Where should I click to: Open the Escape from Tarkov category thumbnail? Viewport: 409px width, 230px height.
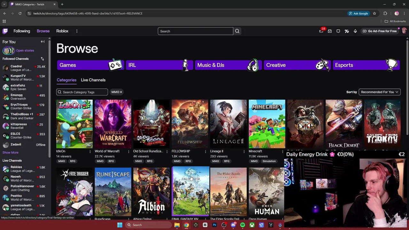(382, 124)
